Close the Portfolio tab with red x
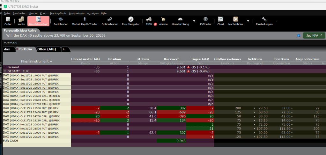This screenshot has height=155, width=326. [x=17, y=49]
